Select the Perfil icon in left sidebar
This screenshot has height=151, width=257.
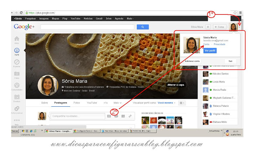17,50
